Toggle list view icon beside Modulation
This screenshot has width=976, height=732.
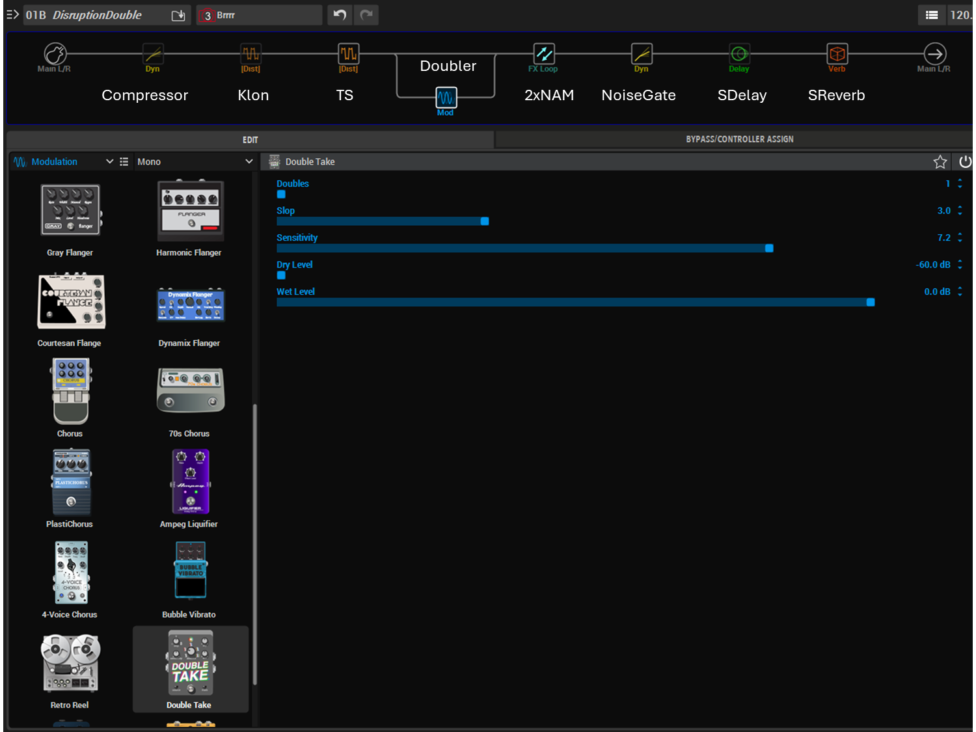point(124,161)
